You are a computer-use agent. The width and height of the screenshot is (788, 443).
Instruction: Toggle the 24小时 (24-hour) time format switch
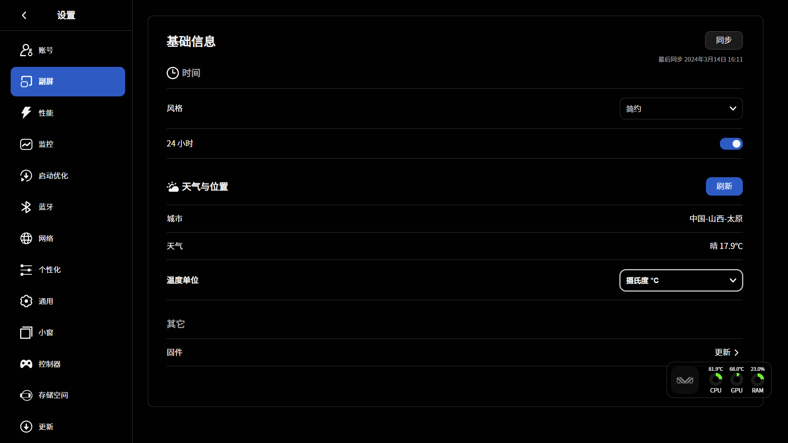click(731, 143)
